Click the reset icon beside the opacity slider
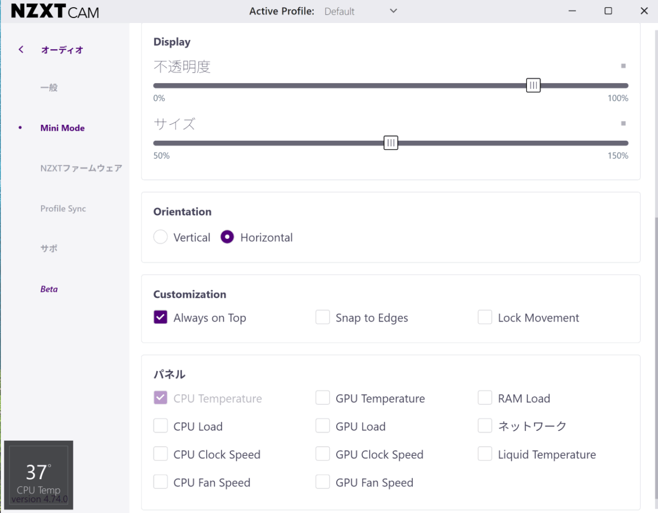658x513 pixels. [x=623, y=66]
